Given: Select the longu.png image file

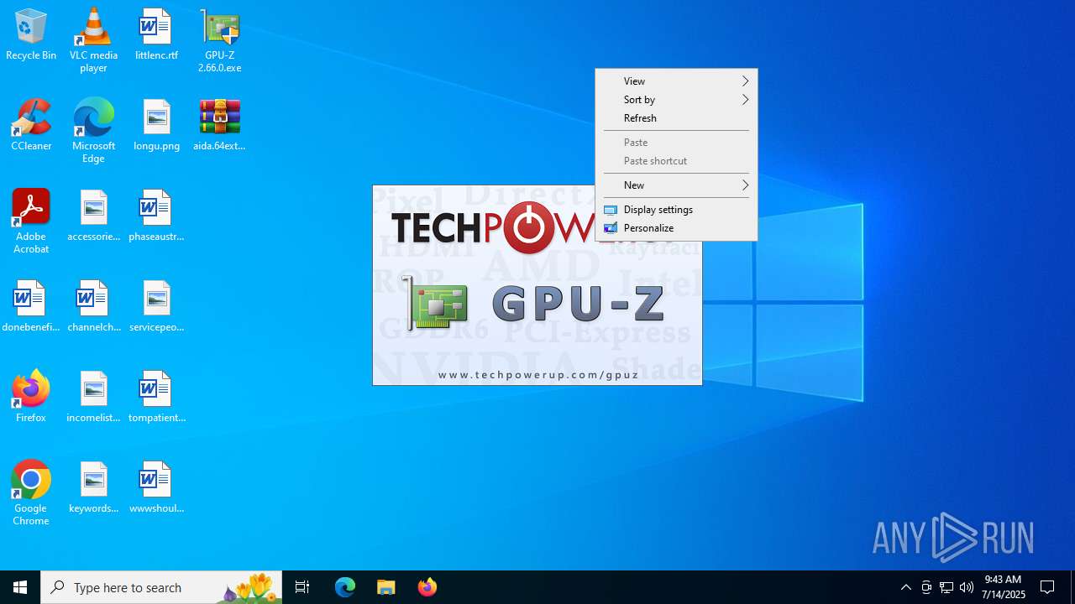Looking at the screenshot, I should 156,126.
